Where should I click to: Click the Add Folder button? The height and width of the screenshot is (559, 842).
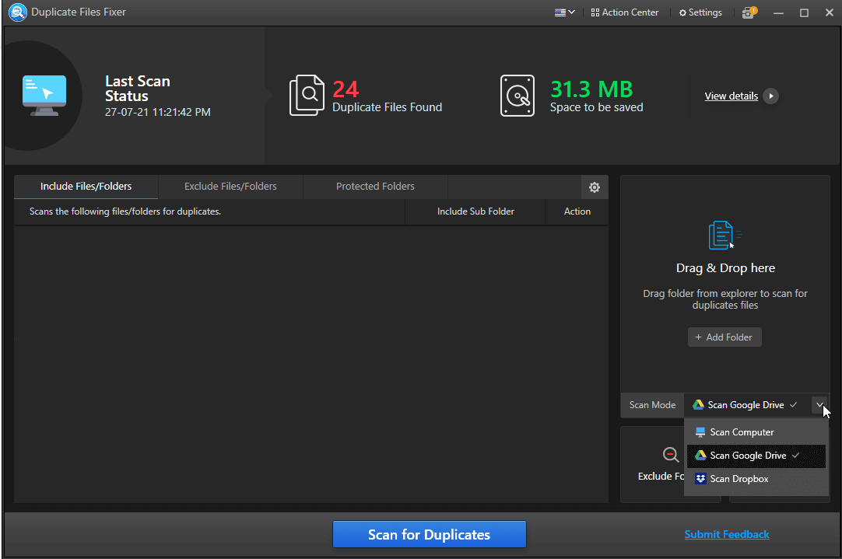pos(724,337)
